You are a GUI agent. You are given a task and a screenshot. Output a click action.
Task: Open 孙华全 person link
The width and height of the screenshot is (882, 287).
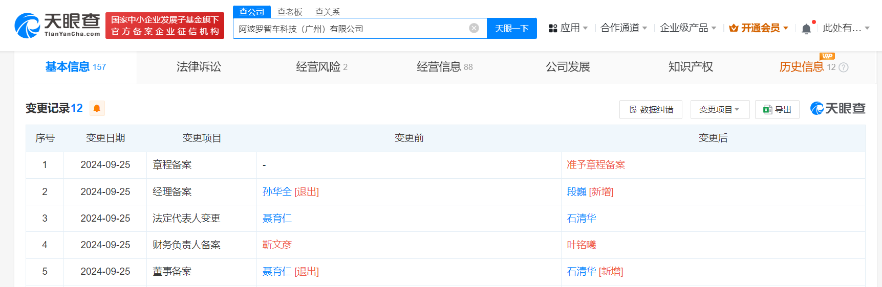277,192
